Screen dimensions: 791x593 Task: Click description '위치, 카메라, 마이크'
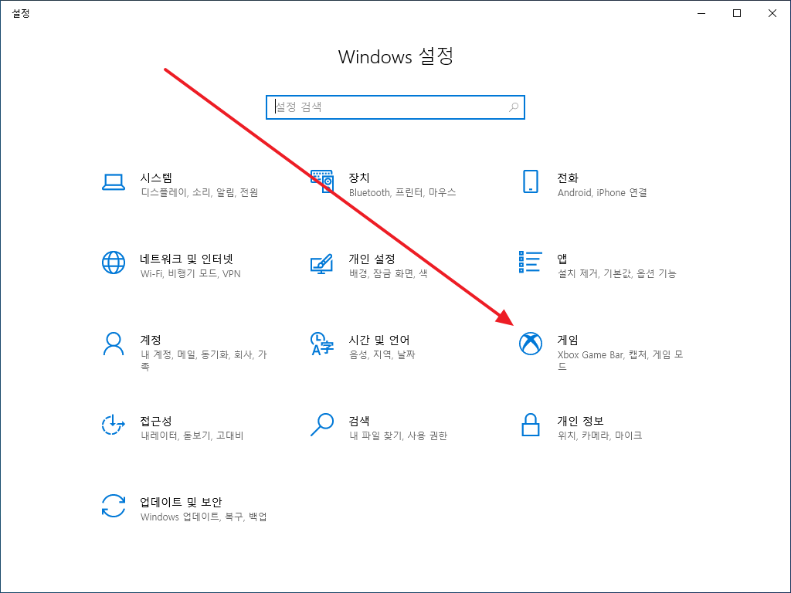[599, 435]
